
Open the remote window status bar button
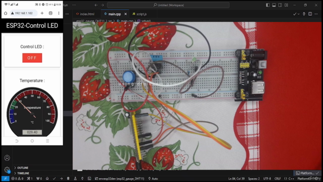tap(6, 178)
